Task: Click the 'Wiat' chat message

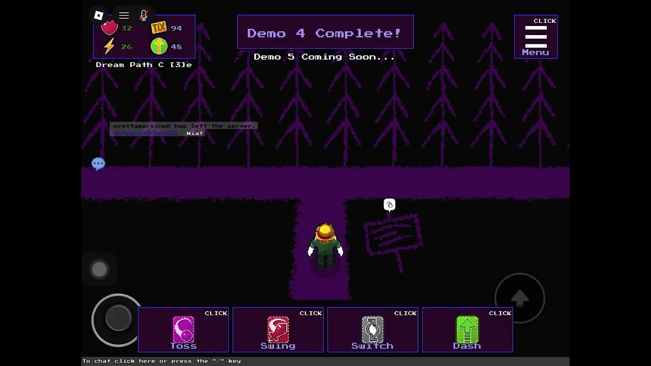Action: coord(195,133)
